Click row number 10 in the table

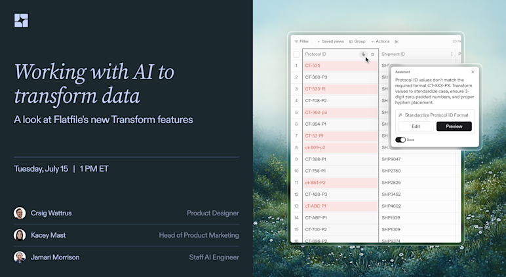tap(296, 171)
